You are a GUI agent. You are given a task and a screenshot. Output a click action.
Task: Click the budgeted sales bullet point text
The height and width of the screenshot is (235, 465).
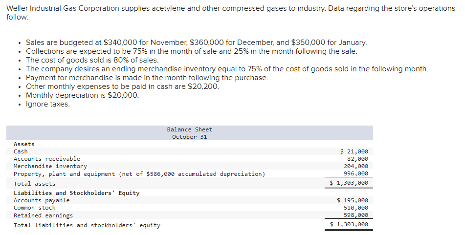(196, 43)
